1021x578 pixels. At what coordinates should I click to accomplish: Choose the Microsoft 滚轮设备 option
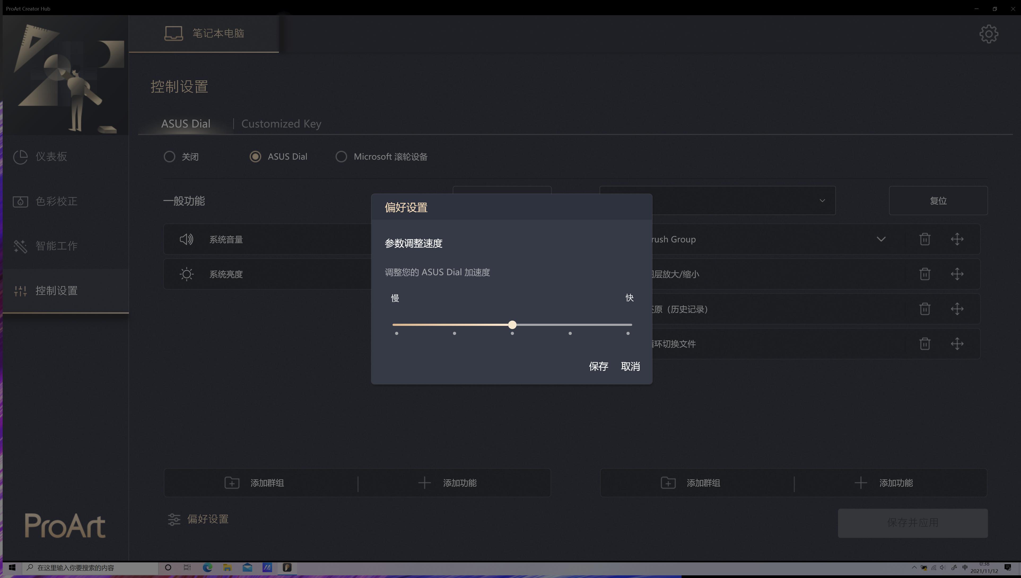(341, 156)
